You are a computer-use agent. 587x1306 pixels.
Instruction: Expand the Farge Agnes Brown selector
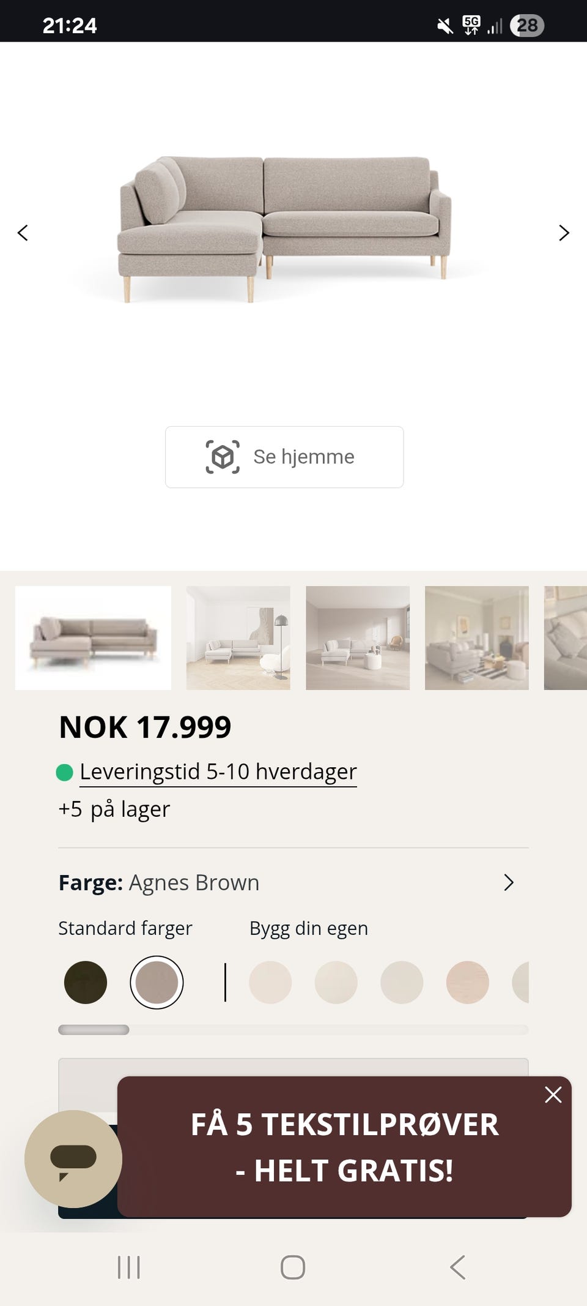coord(509,882)
